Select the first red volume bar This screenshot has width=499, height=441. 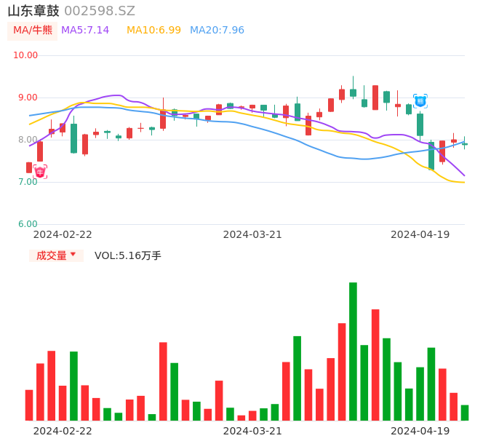29,405
